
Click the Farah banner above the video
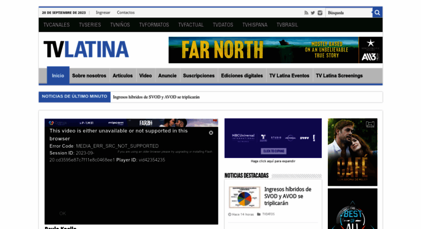click(x=131, y=123)
